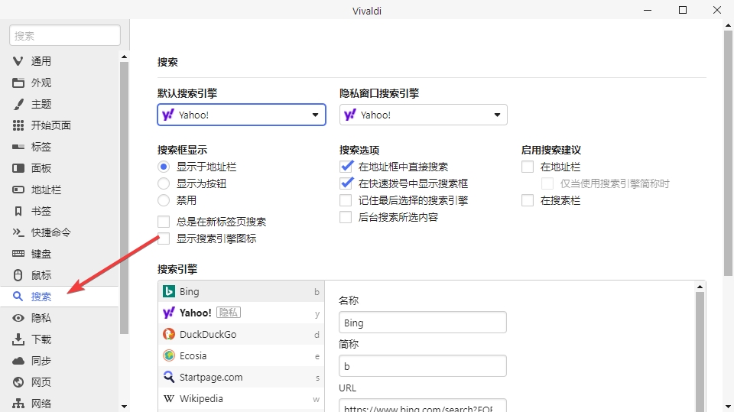Image resolution: width=734 pixels, height=412 pixels.
Task: Enable search suggestions 在地址栏 checkbox
Action: (x=528, y=167)
